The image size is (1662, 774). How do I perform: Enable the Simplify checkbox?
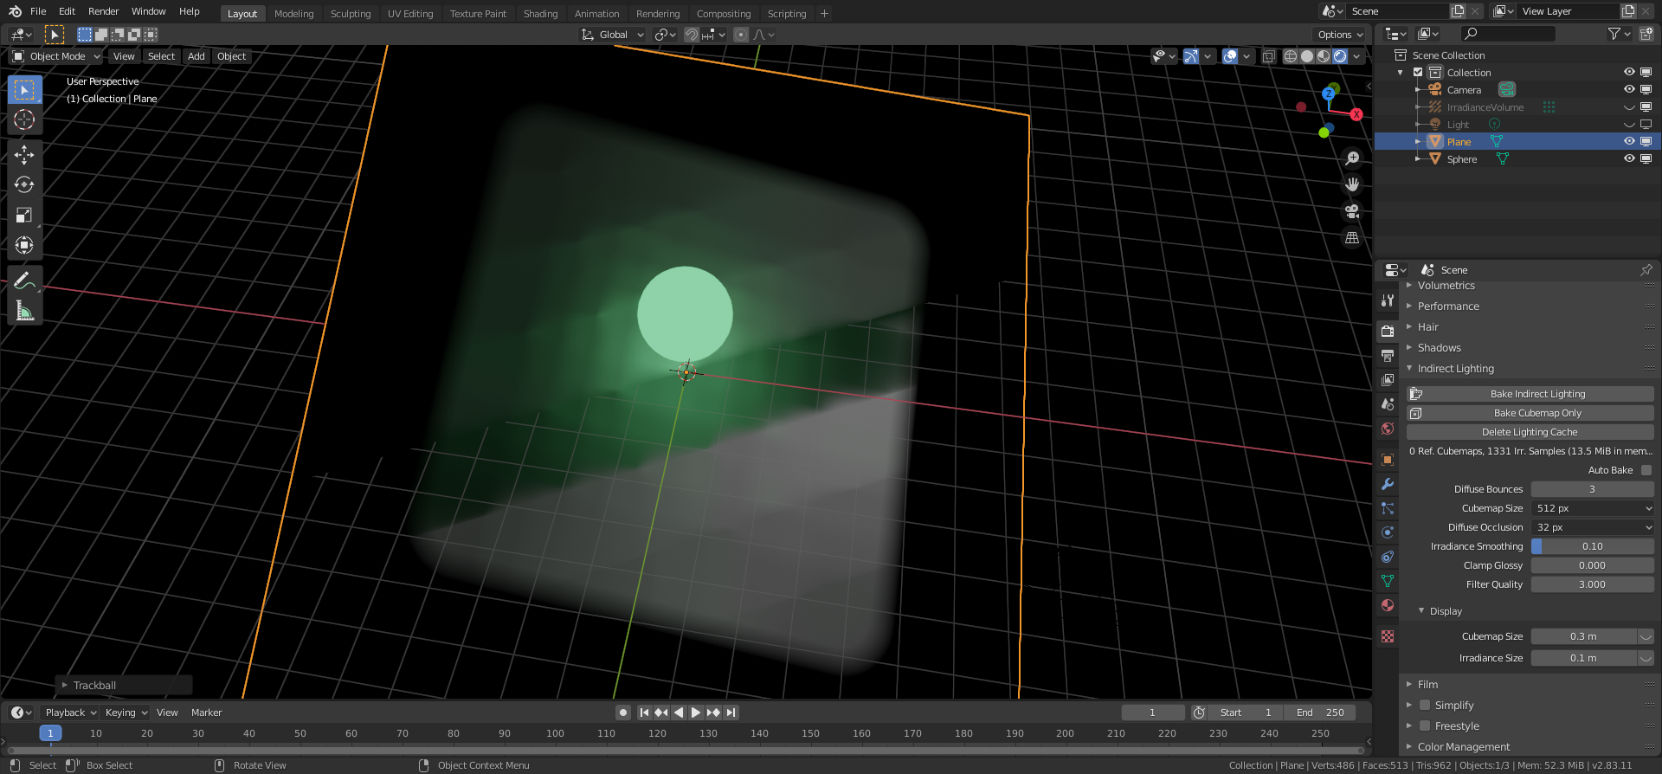[x=1425, y=705]
